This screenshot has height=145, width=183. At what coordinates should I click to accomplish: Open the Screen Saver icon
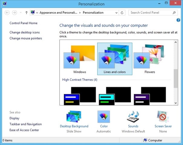click(x=163, y=117)
